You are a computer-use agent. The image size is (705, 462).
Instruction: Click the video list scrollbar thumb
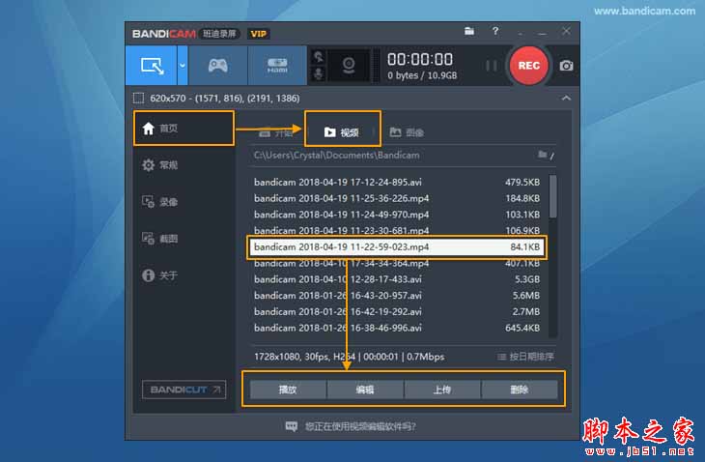tap(553, 196)
